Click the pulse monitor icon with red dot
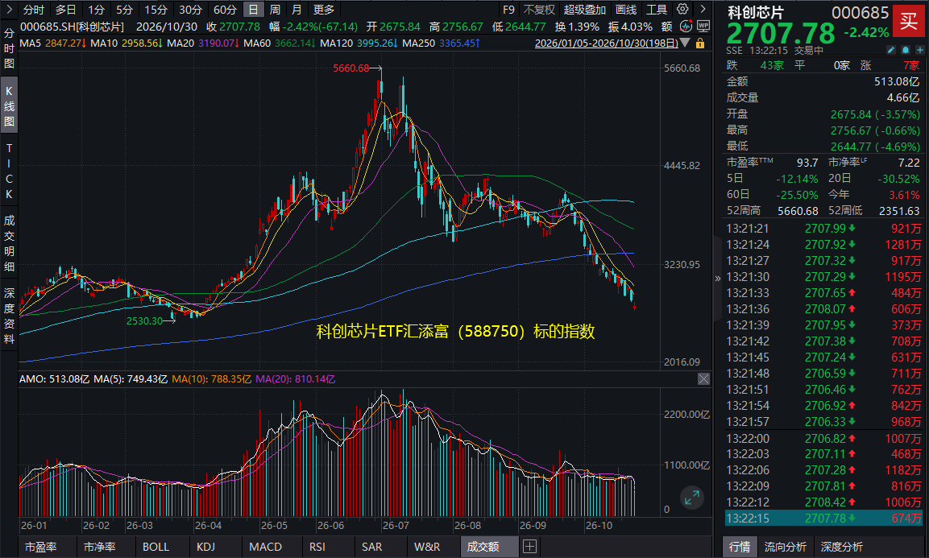The width and height of the screenshot is (929, 558). click(686, 27)
